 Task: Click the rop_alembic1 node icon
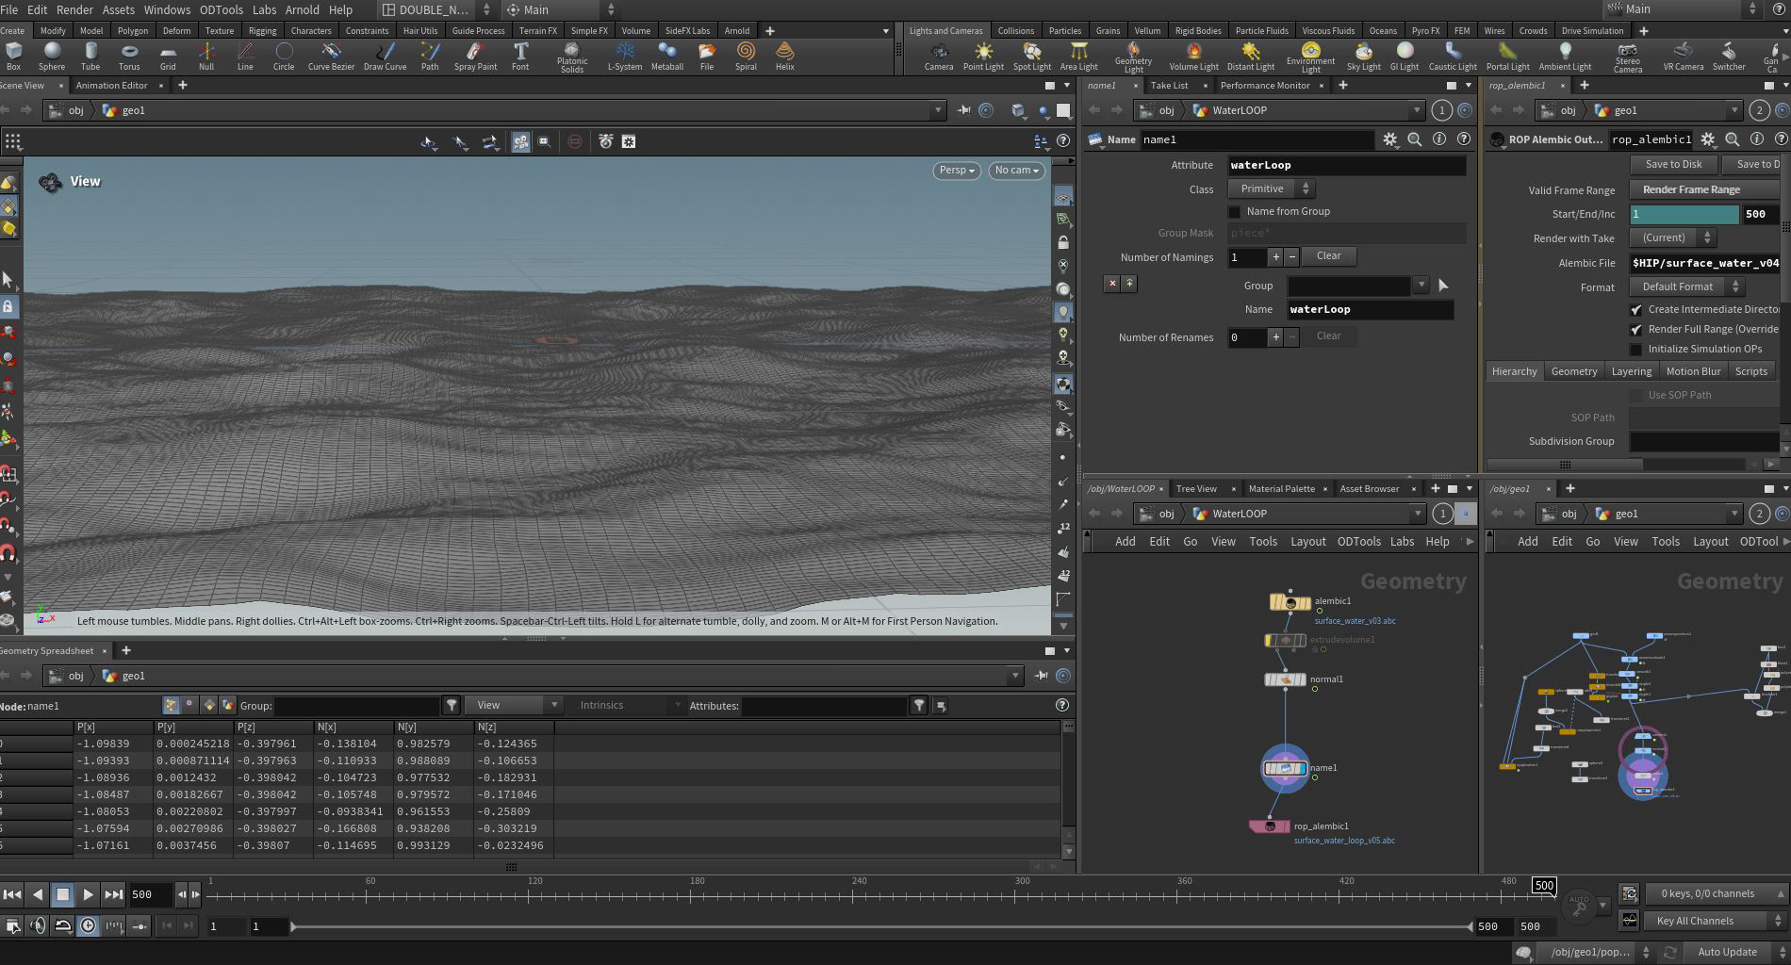[1270, 826]
